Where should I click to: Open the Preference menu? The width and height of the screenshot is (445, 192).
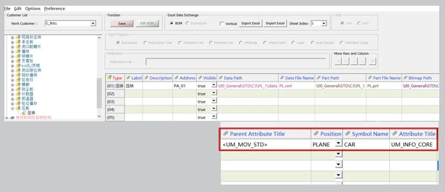click(54, 9)
